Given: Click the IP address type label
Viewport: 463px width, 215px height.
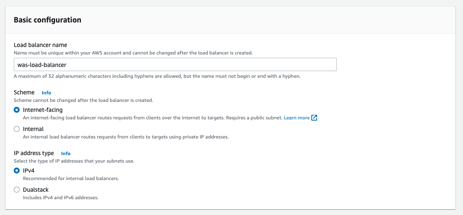Looking at the screenshot, I should pos(34,153).
